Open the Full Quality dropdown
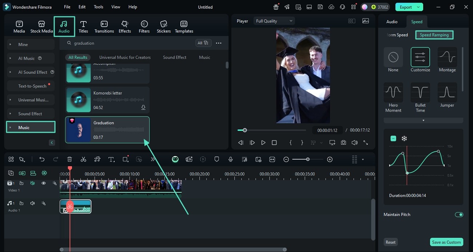This screenshot has width=473, height=252. (274, 21)
